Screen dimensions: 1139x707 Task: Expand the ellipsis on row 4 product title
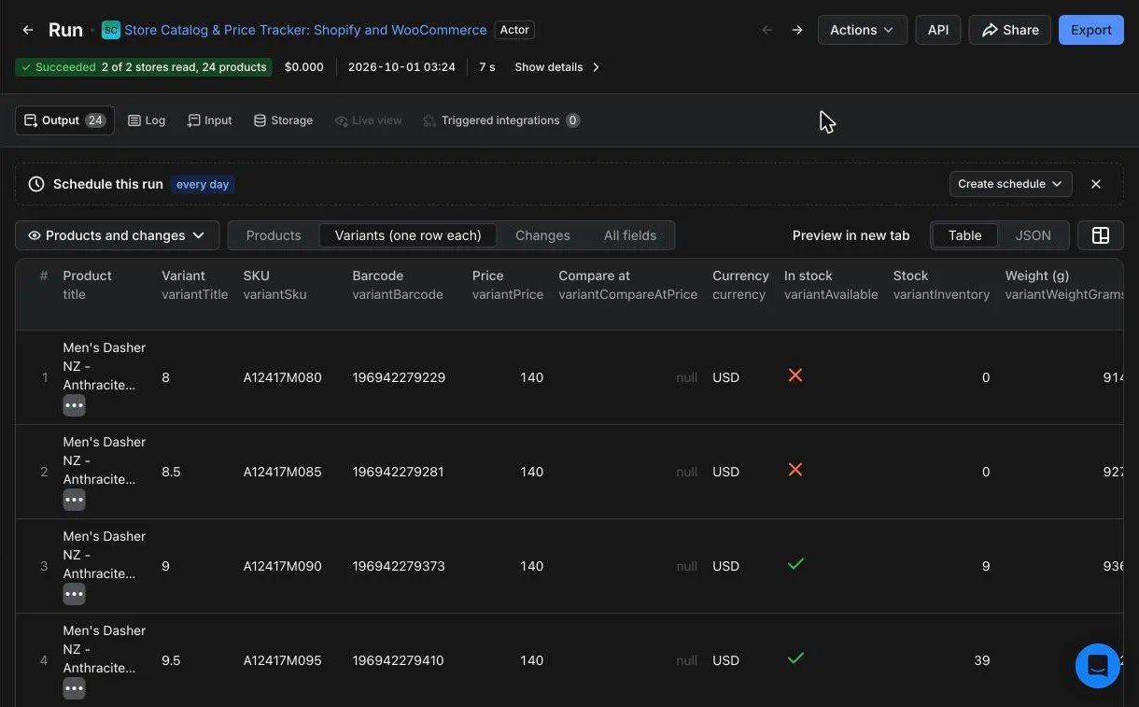point(74,688)
